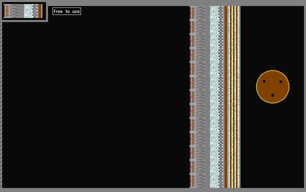Viewport: 306px width, 192px height.
Task: Click the dark checkered diamond column in main view
Action: [220, 97]
